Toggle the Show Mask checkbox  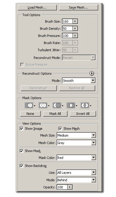click(x=21, y=151)
